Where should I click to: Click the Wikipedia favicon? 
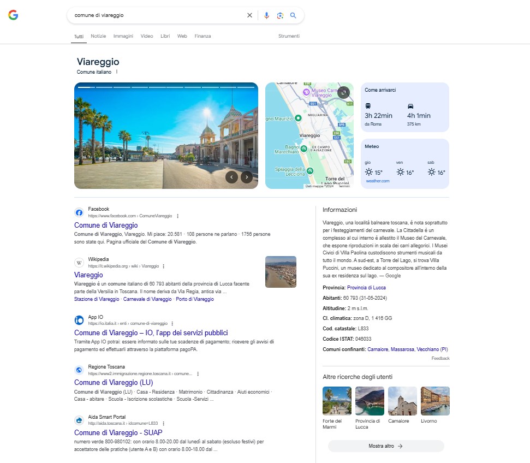coord(79,263)
